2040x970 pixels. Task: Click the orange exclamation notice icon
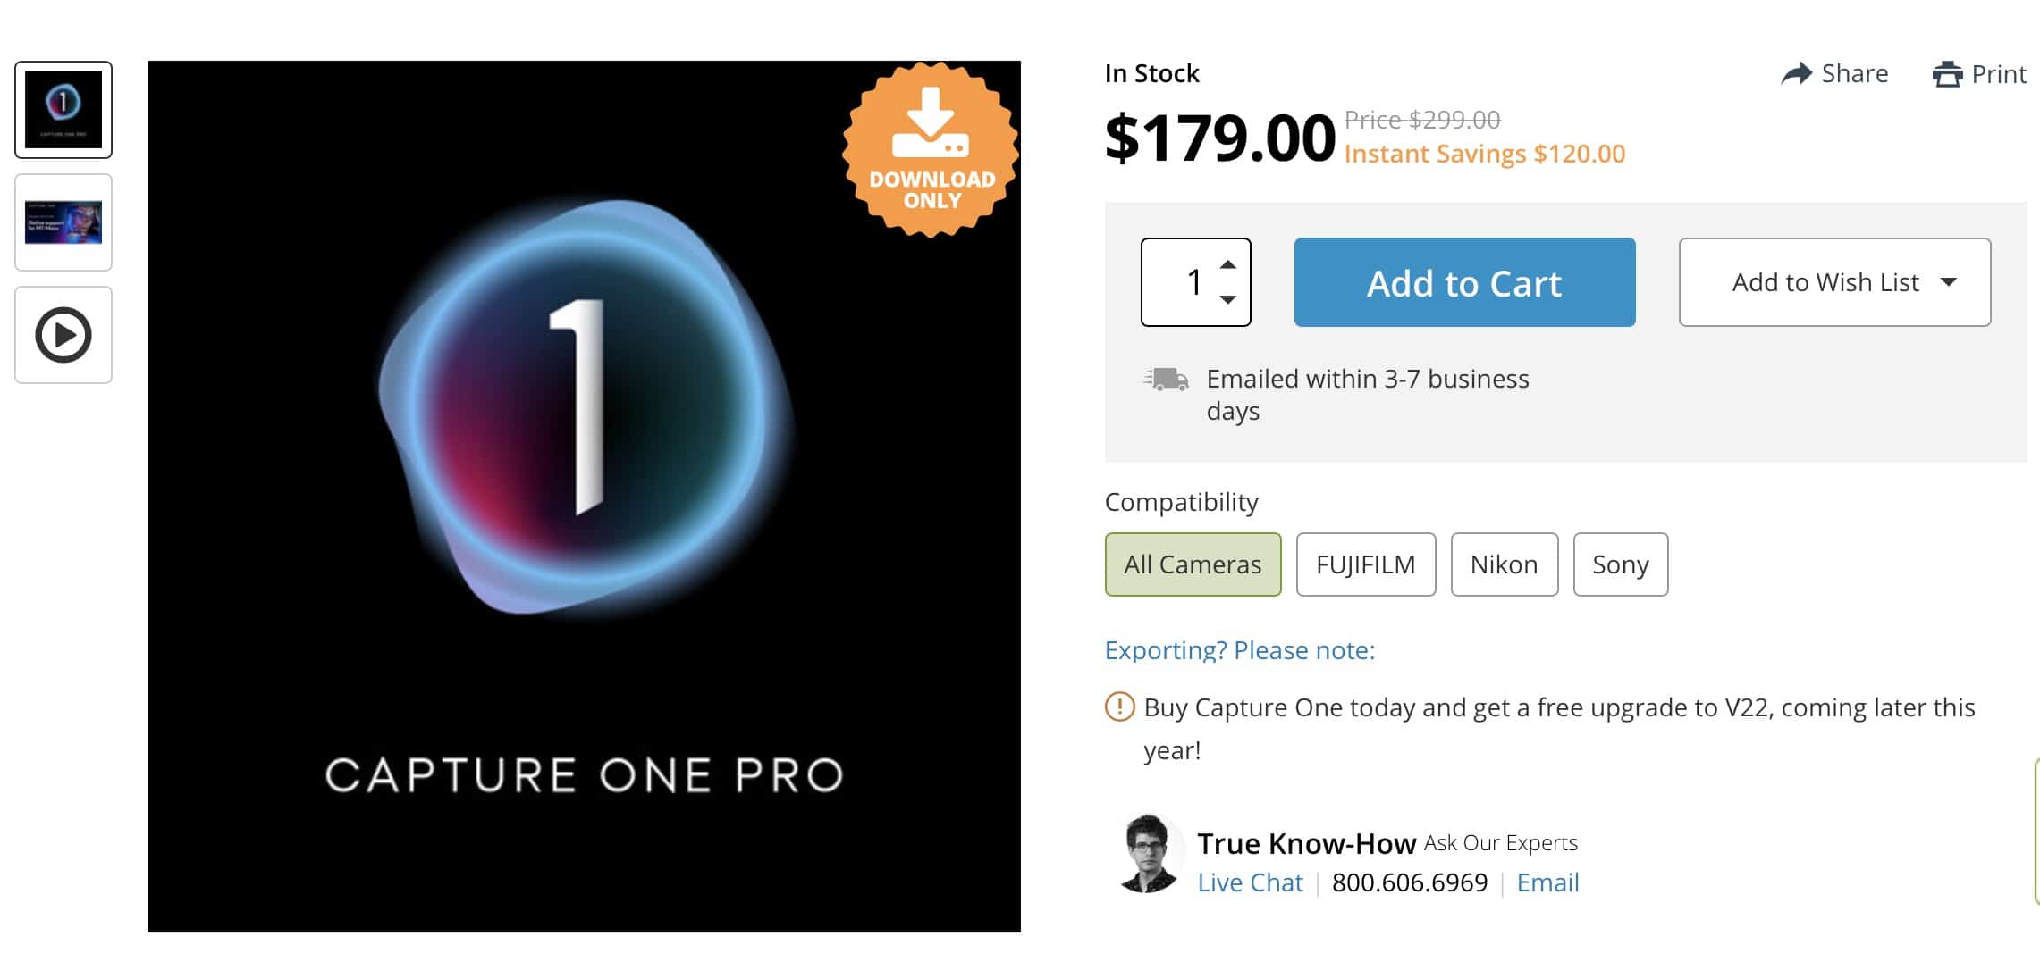[1119, 707]
